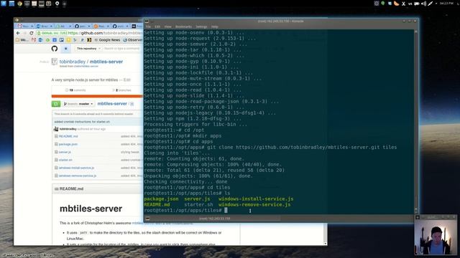The image size is (460, 258).
Task: Click the small arrow left of the tray clock
Action: [x=436, y=4]
